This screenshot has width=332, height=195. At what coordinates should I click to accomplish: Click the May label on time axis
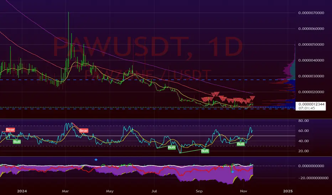point(110,191)
